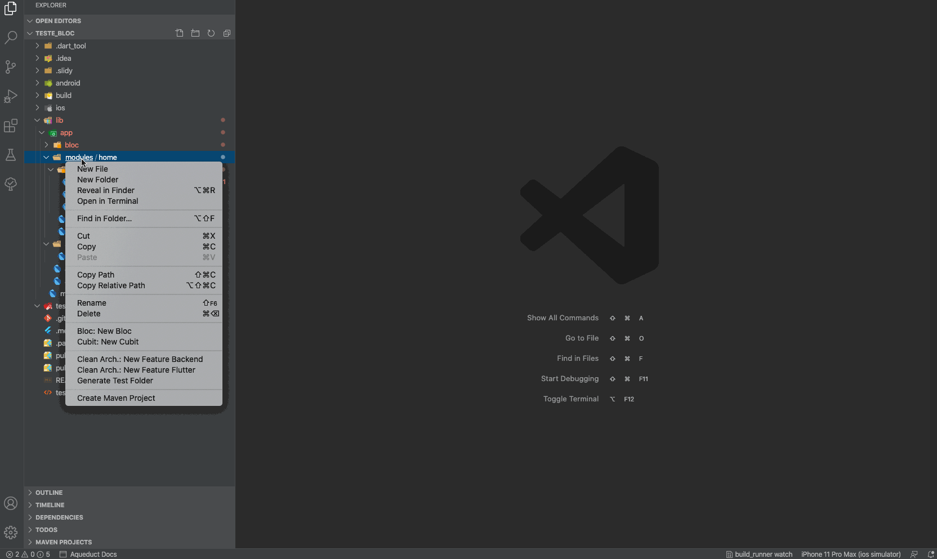
Task: Select Rename in context menu
Action: tap(144, 303)
